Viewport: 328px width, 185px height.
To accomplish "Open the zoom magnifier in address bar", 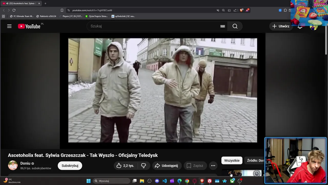I will pyautogui.click(x=223, y=10).
